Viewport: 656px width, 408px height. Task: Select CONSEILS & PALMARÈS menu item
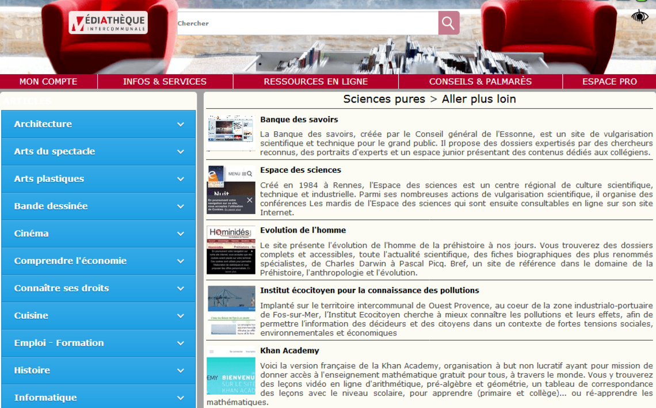click(480, 82)
